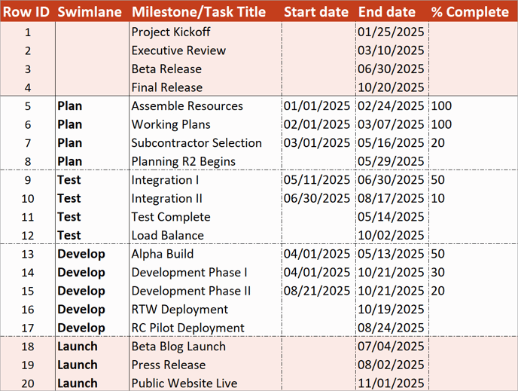Select the Beta Blog Launch cell
Viewport: 518px width, 391px height.
coord(178,346)
